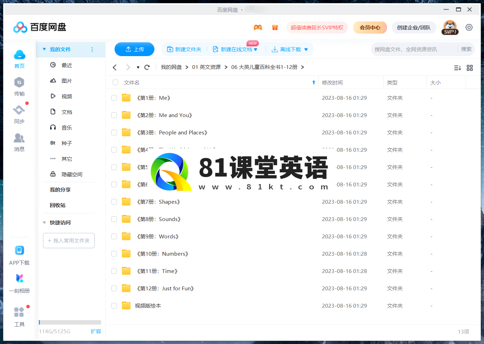Viewport: 484px width, 344px height.
Task: Open the sort order icon
Action: [457, 68]
